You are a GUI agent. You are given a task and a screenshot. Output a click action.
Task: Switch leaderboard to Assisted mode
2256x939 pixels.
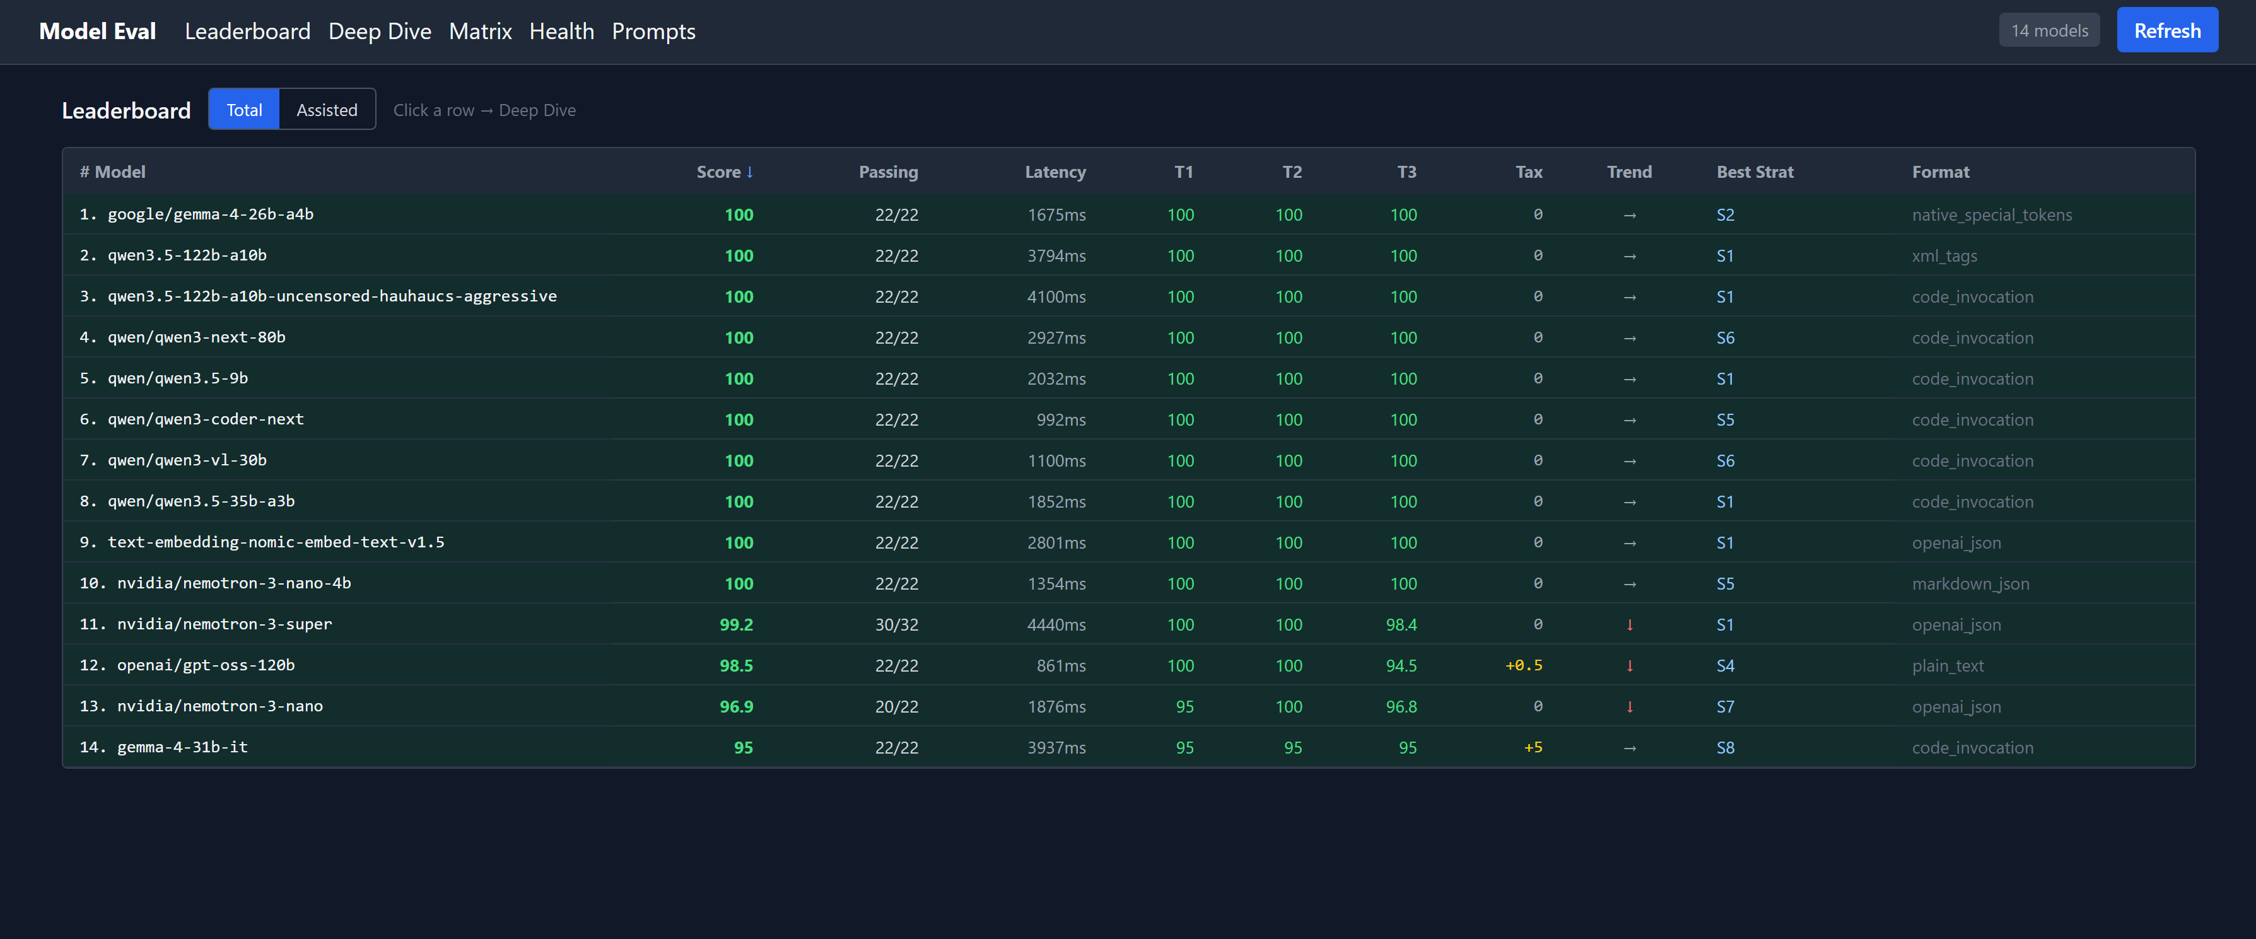tap(327, 110)
